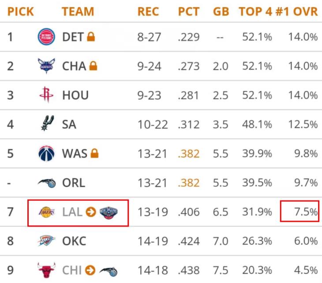Open the HOU team link
This screenshot has width=322, height=283.
pos(75,95)
